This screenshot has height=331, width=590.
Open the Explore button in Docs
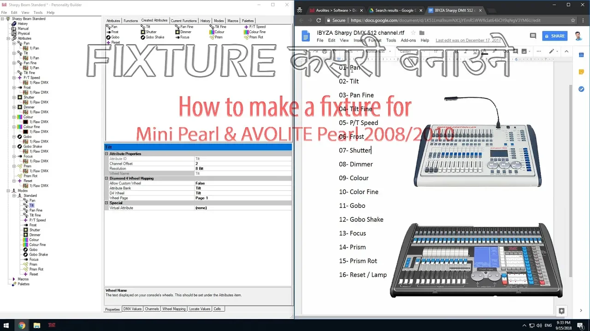[561, 311]
